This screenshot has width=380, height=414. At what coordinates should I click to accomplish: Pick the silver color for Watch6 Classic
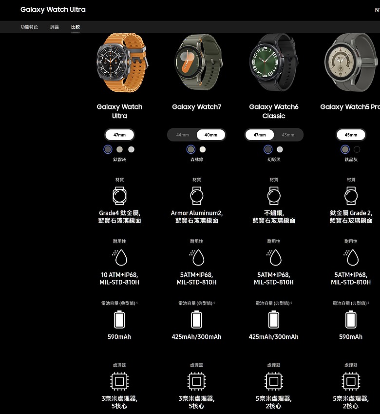click(x=280, y=149)
